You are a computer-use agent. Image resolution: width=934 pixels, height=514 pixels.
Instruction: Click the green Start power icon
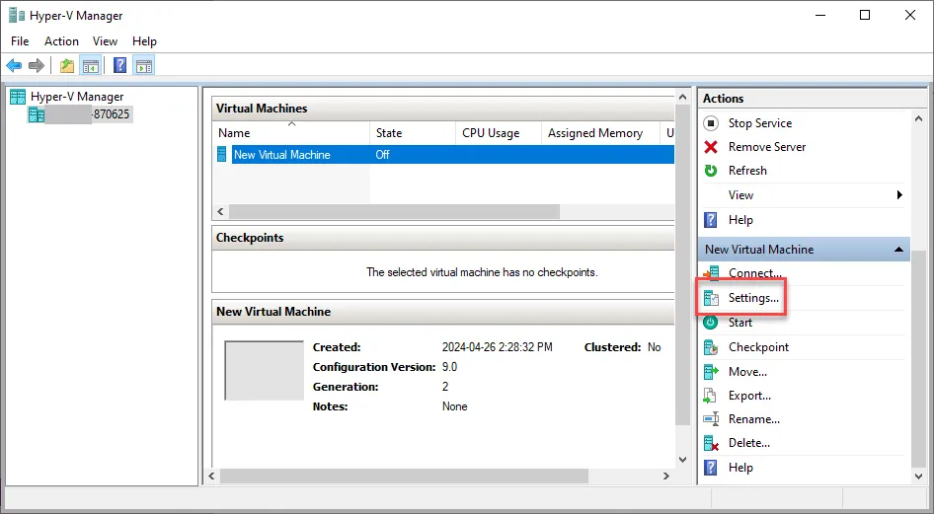[711, 323]
